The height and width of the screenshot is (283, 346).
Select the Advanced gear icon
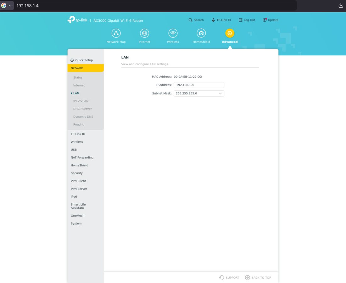pyautogui.click(x=230, y=33)
